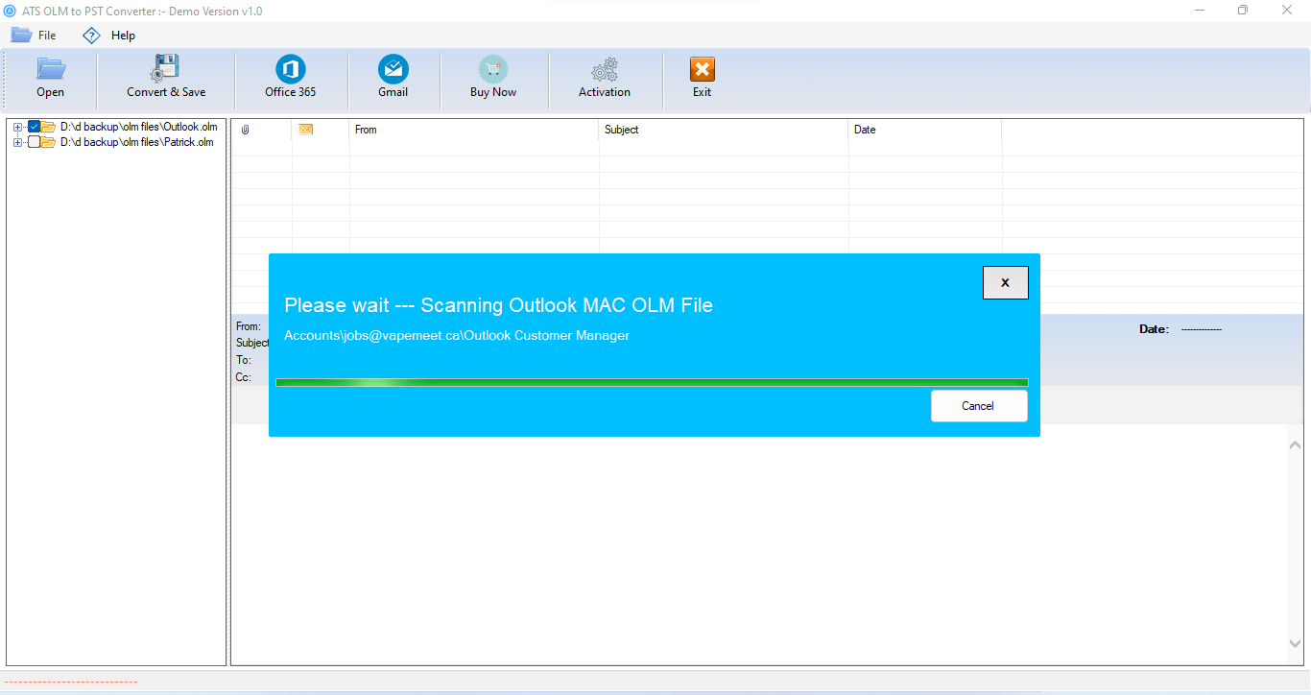Click the preview pane scroll down arrow

[1295, 643]
